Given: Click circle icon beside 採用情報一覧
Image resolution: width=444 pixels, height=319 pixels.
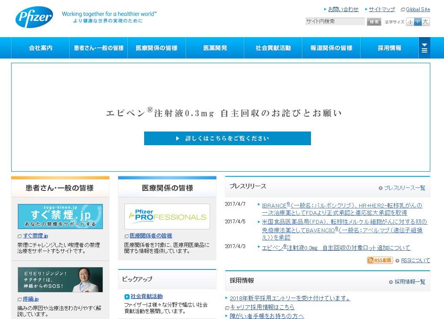Looking at the screenshot, I should pos(391,282).
